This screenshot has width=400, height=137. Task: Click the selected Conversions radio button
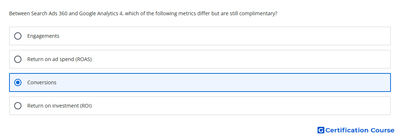(18, 82)
